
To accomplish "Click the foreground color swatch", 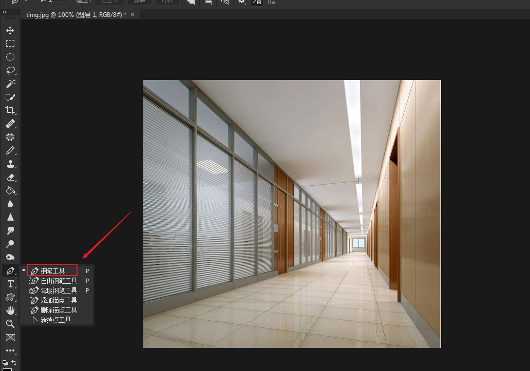I will pos(7,369).
